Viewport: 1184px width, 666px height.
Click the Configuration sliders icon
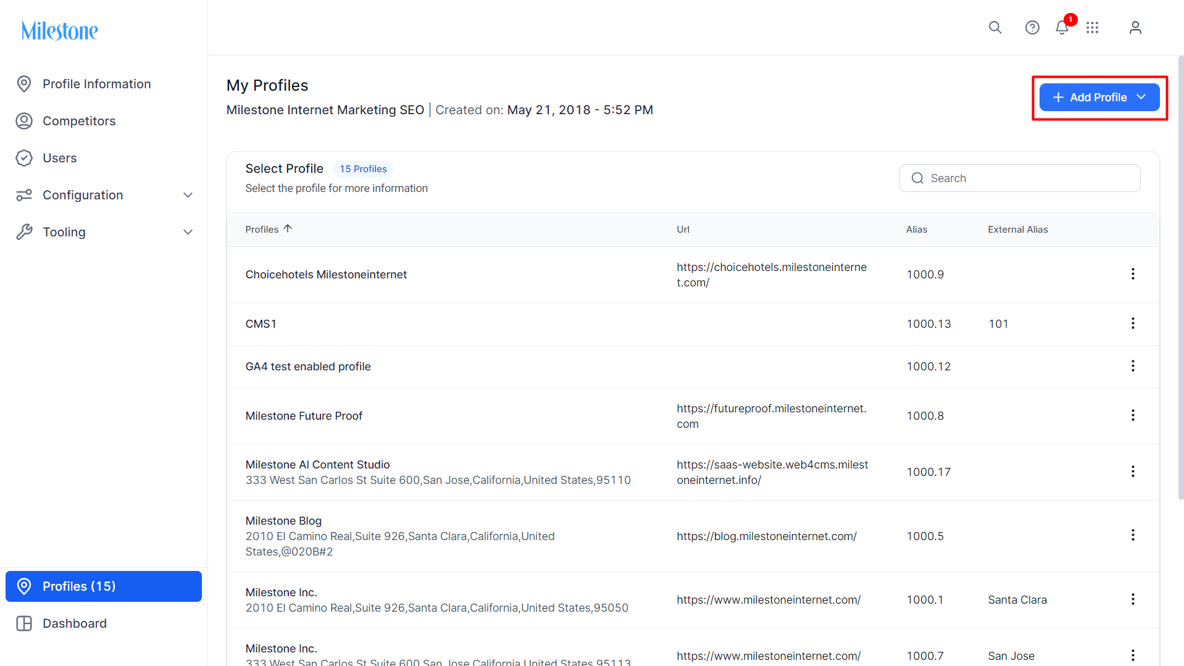coord(24,195)
